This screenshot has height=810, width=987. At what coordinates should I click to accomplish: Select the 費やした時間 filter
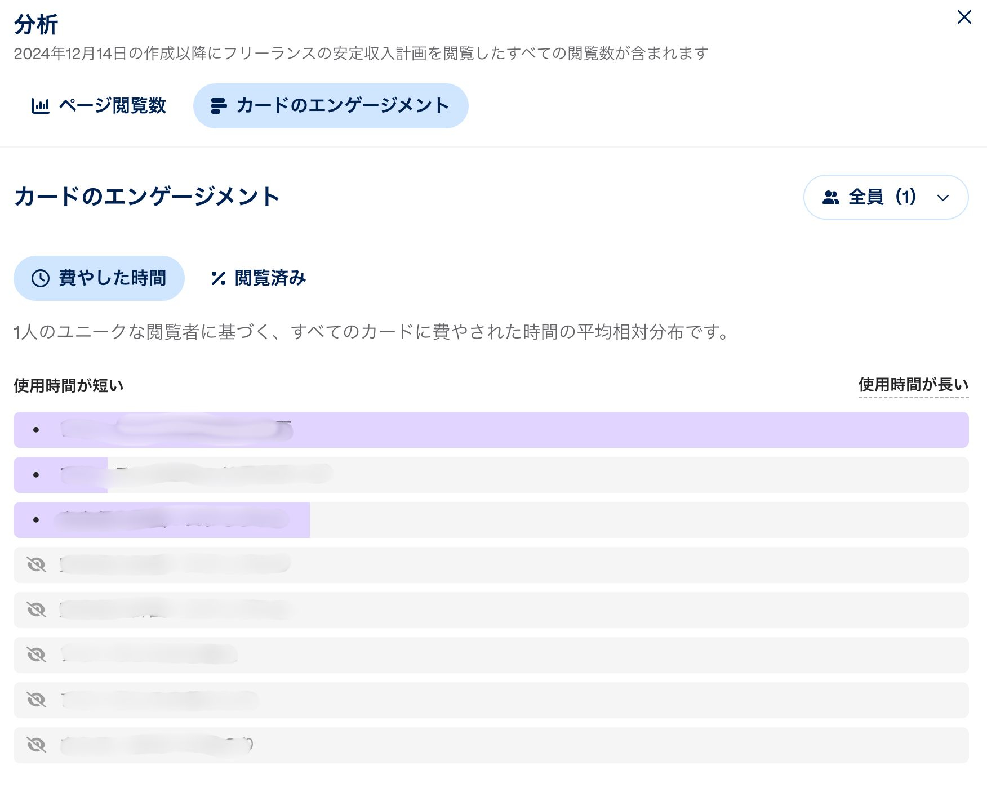pos(99,278)
